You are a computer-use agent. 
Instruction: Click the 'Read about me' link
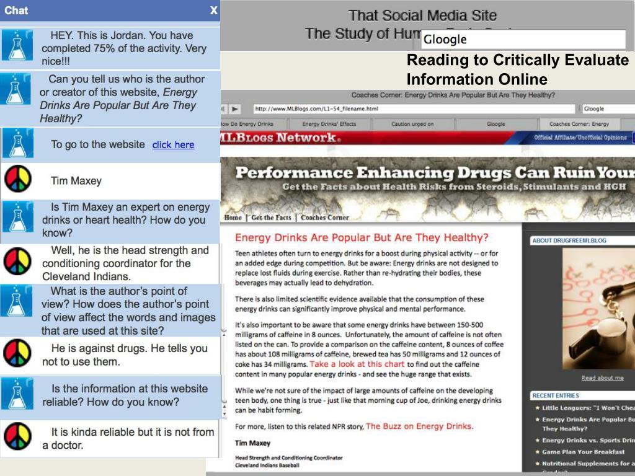602,378
